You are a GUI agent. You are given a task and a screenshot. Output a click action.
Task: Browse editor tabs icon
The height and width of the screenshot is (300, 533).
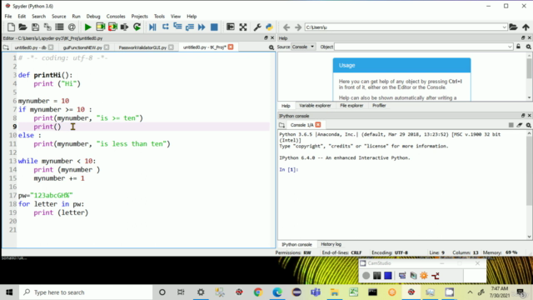pos(6,47)
